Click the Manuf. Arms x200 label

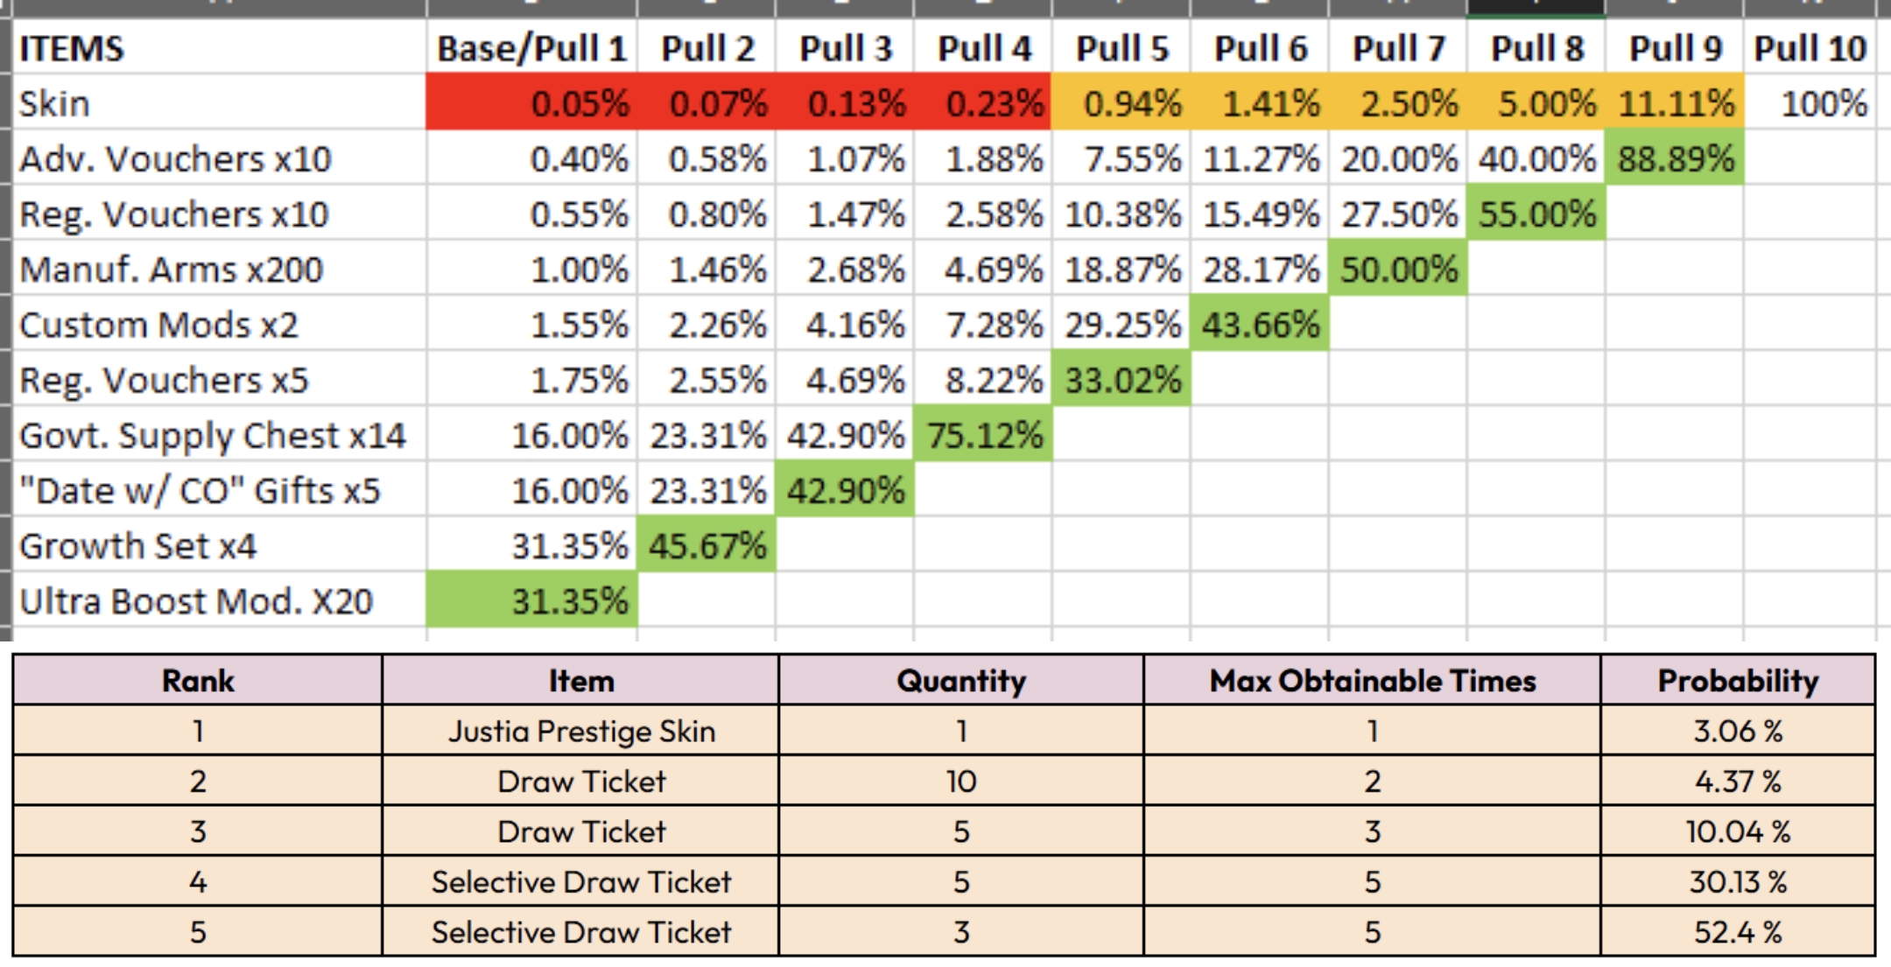(220, 268)
